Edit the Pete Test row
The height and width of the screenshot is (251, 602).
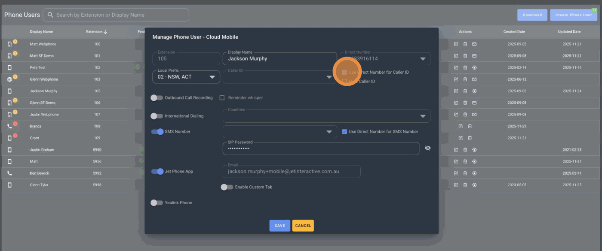point(456,67)
